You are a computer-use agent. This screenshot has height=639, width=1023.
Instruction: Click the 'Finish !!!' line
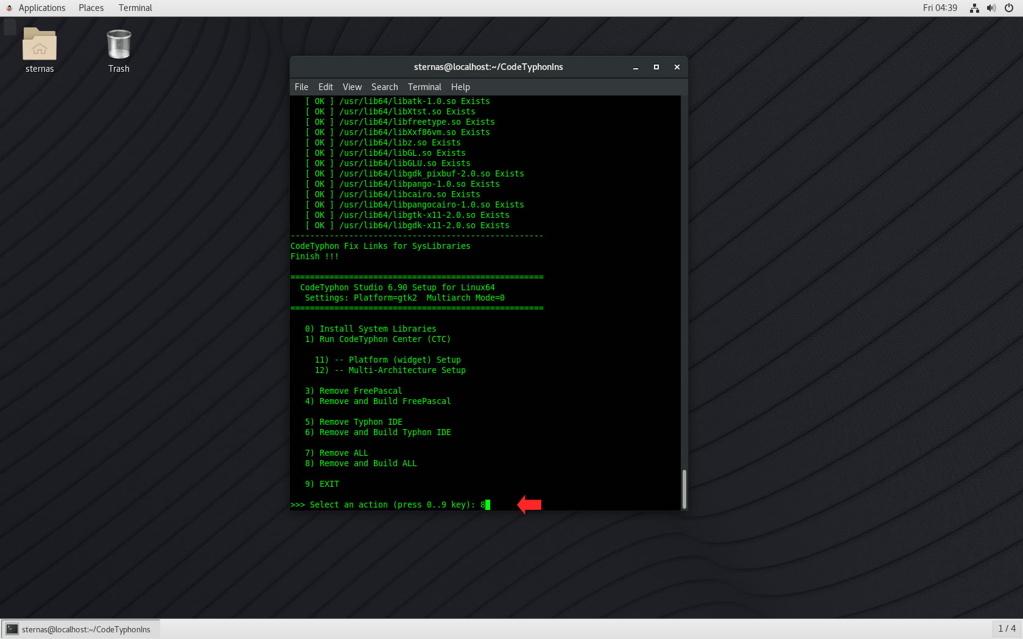(x=315, y=256)
